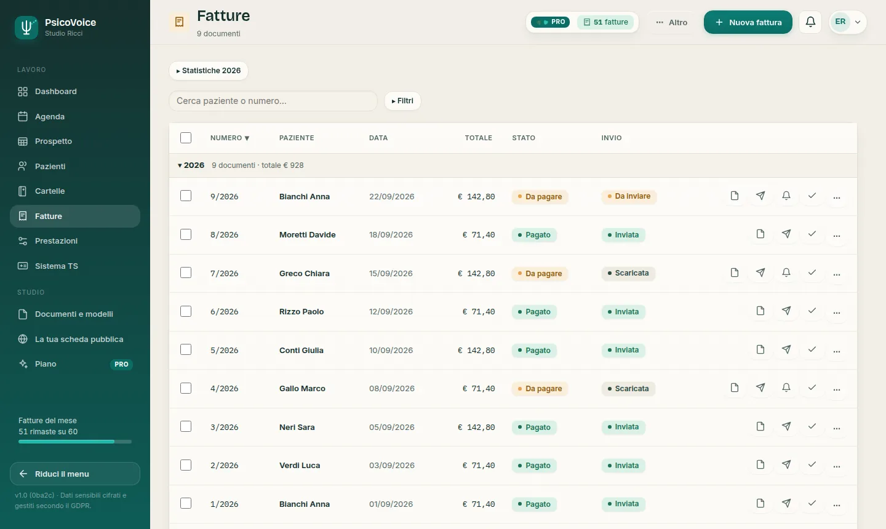Focus the Cerca paziente o numero search field
The width and height of the screenshot is (886, 529).
[273, 101]
